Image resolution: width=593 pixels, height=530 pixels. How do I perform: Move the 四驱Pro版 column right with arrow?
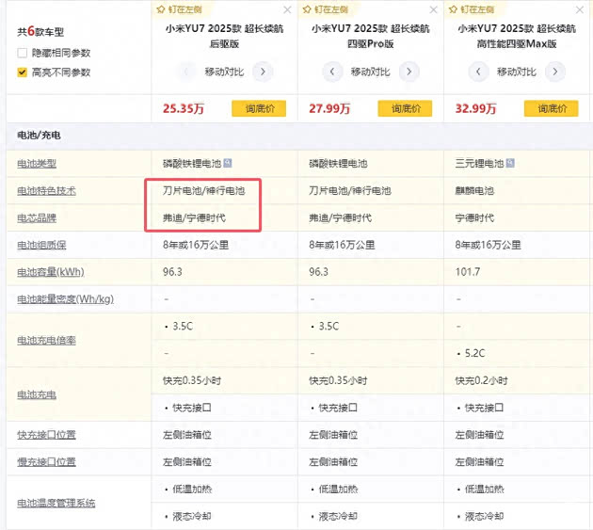pyautogui.click(x=409, y=72)
